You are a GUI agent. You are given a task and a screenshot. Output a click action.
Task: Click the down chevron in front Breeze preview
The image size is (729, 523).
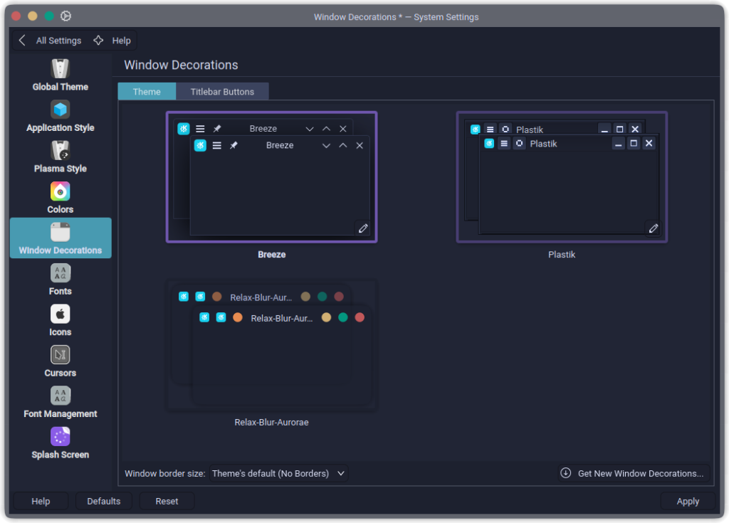[x=326, y=145]
